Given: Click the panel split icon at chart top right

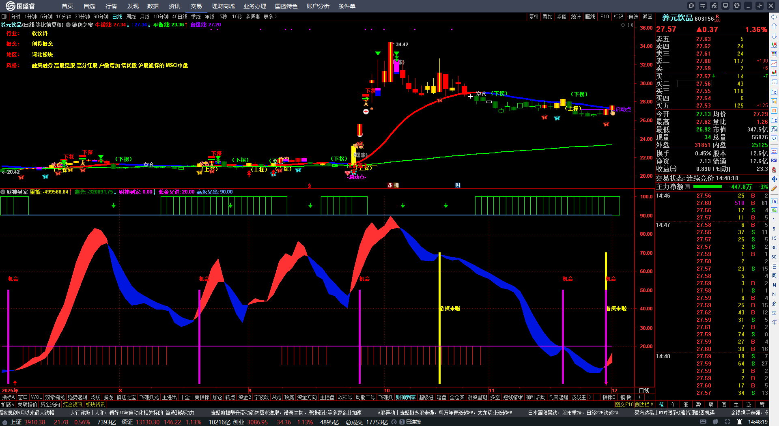Looking at the screenshot, I should coord(631,25).
